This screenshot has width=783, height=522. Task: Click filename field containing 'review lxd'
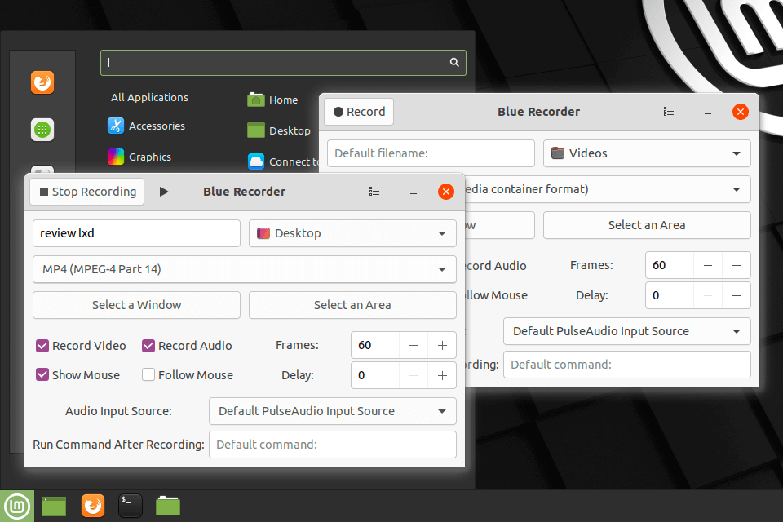coord(136,233)
